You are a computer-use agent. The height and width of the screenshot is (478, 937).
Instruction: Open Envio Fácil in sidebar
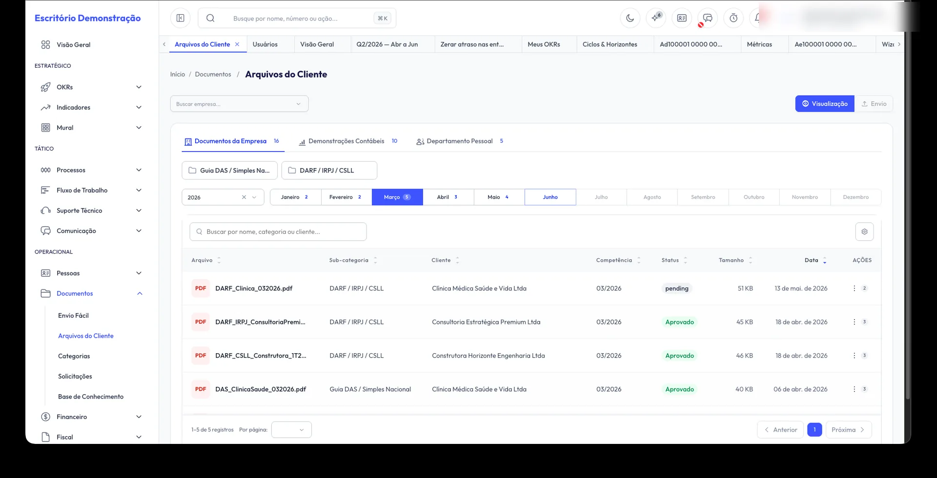click(73, 316)
